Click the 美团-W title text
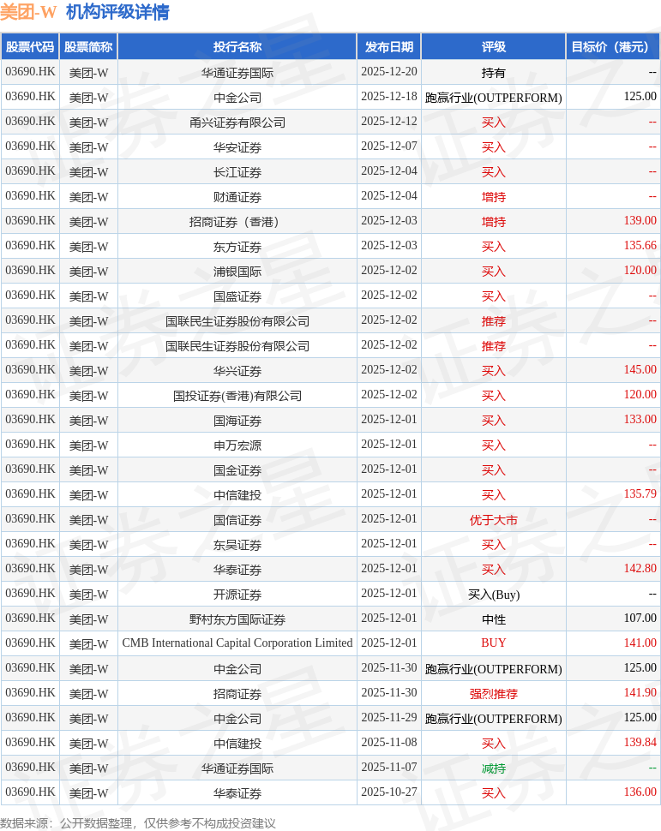Viewport: 661px width, 831px height. (x=28, y=12)
